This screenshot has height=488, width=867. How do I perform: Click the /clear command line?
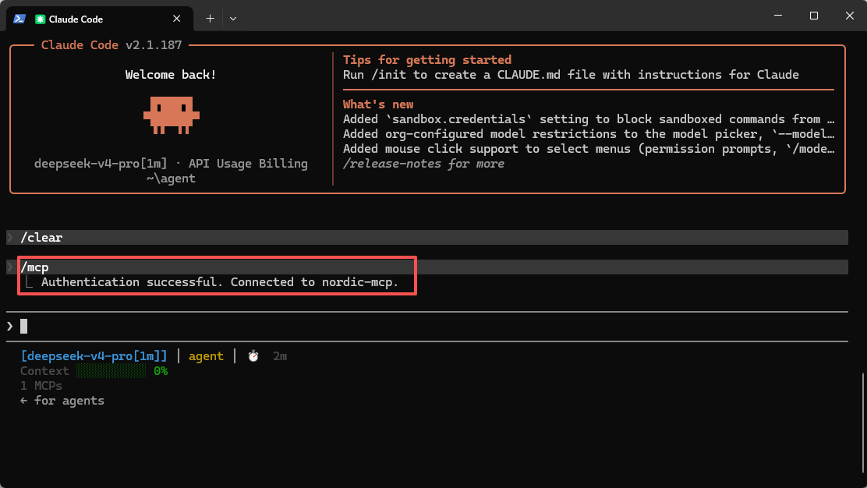click(x=427, y=237)
